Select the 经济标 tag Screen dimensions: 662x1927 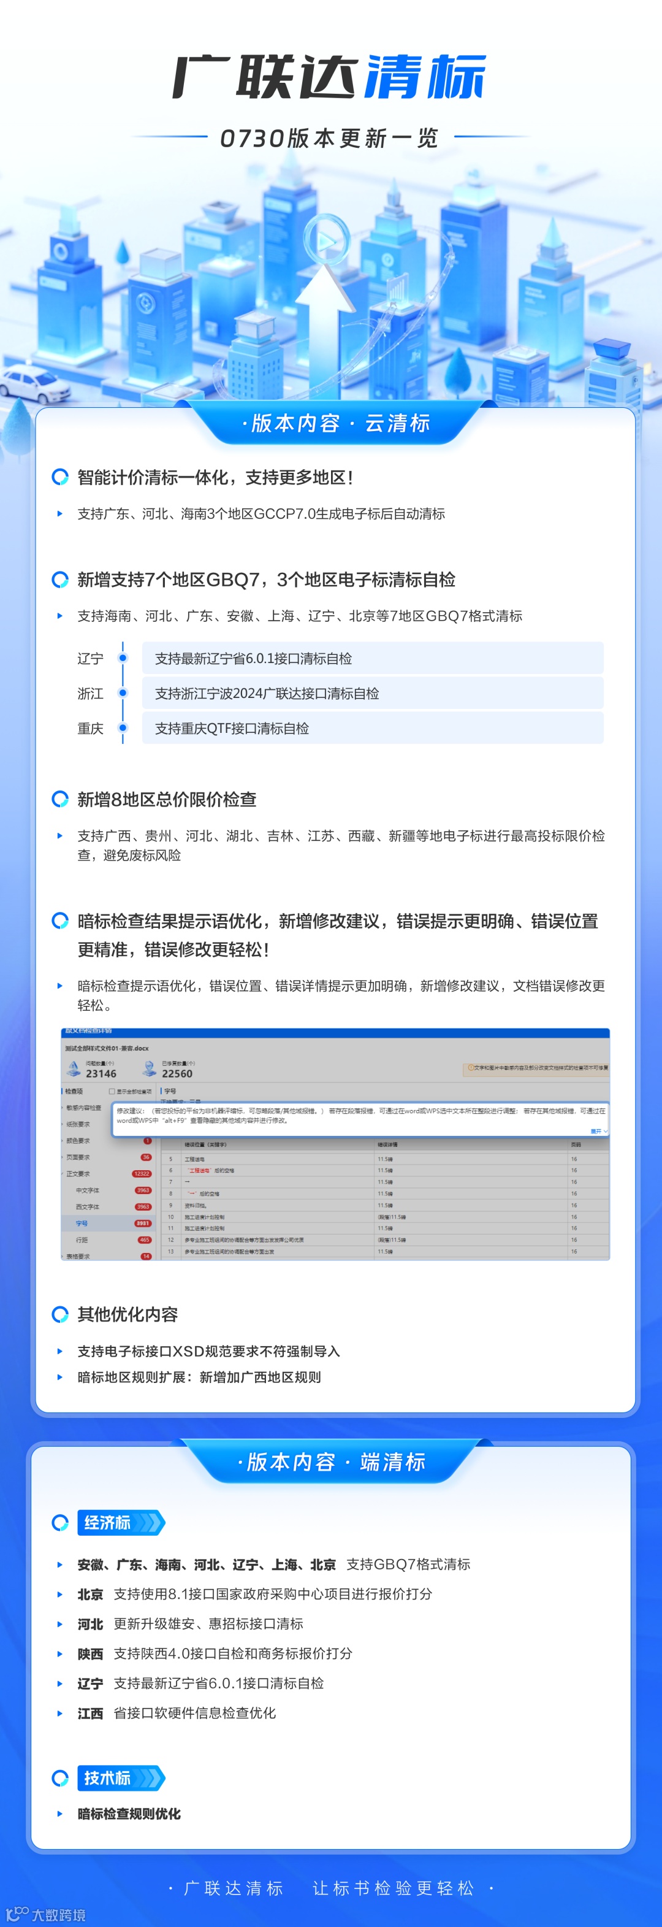tap(120, 1522)
